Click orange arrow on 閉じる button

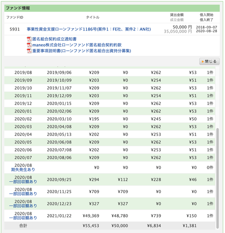pyautogui.click(x=202, y=61)
